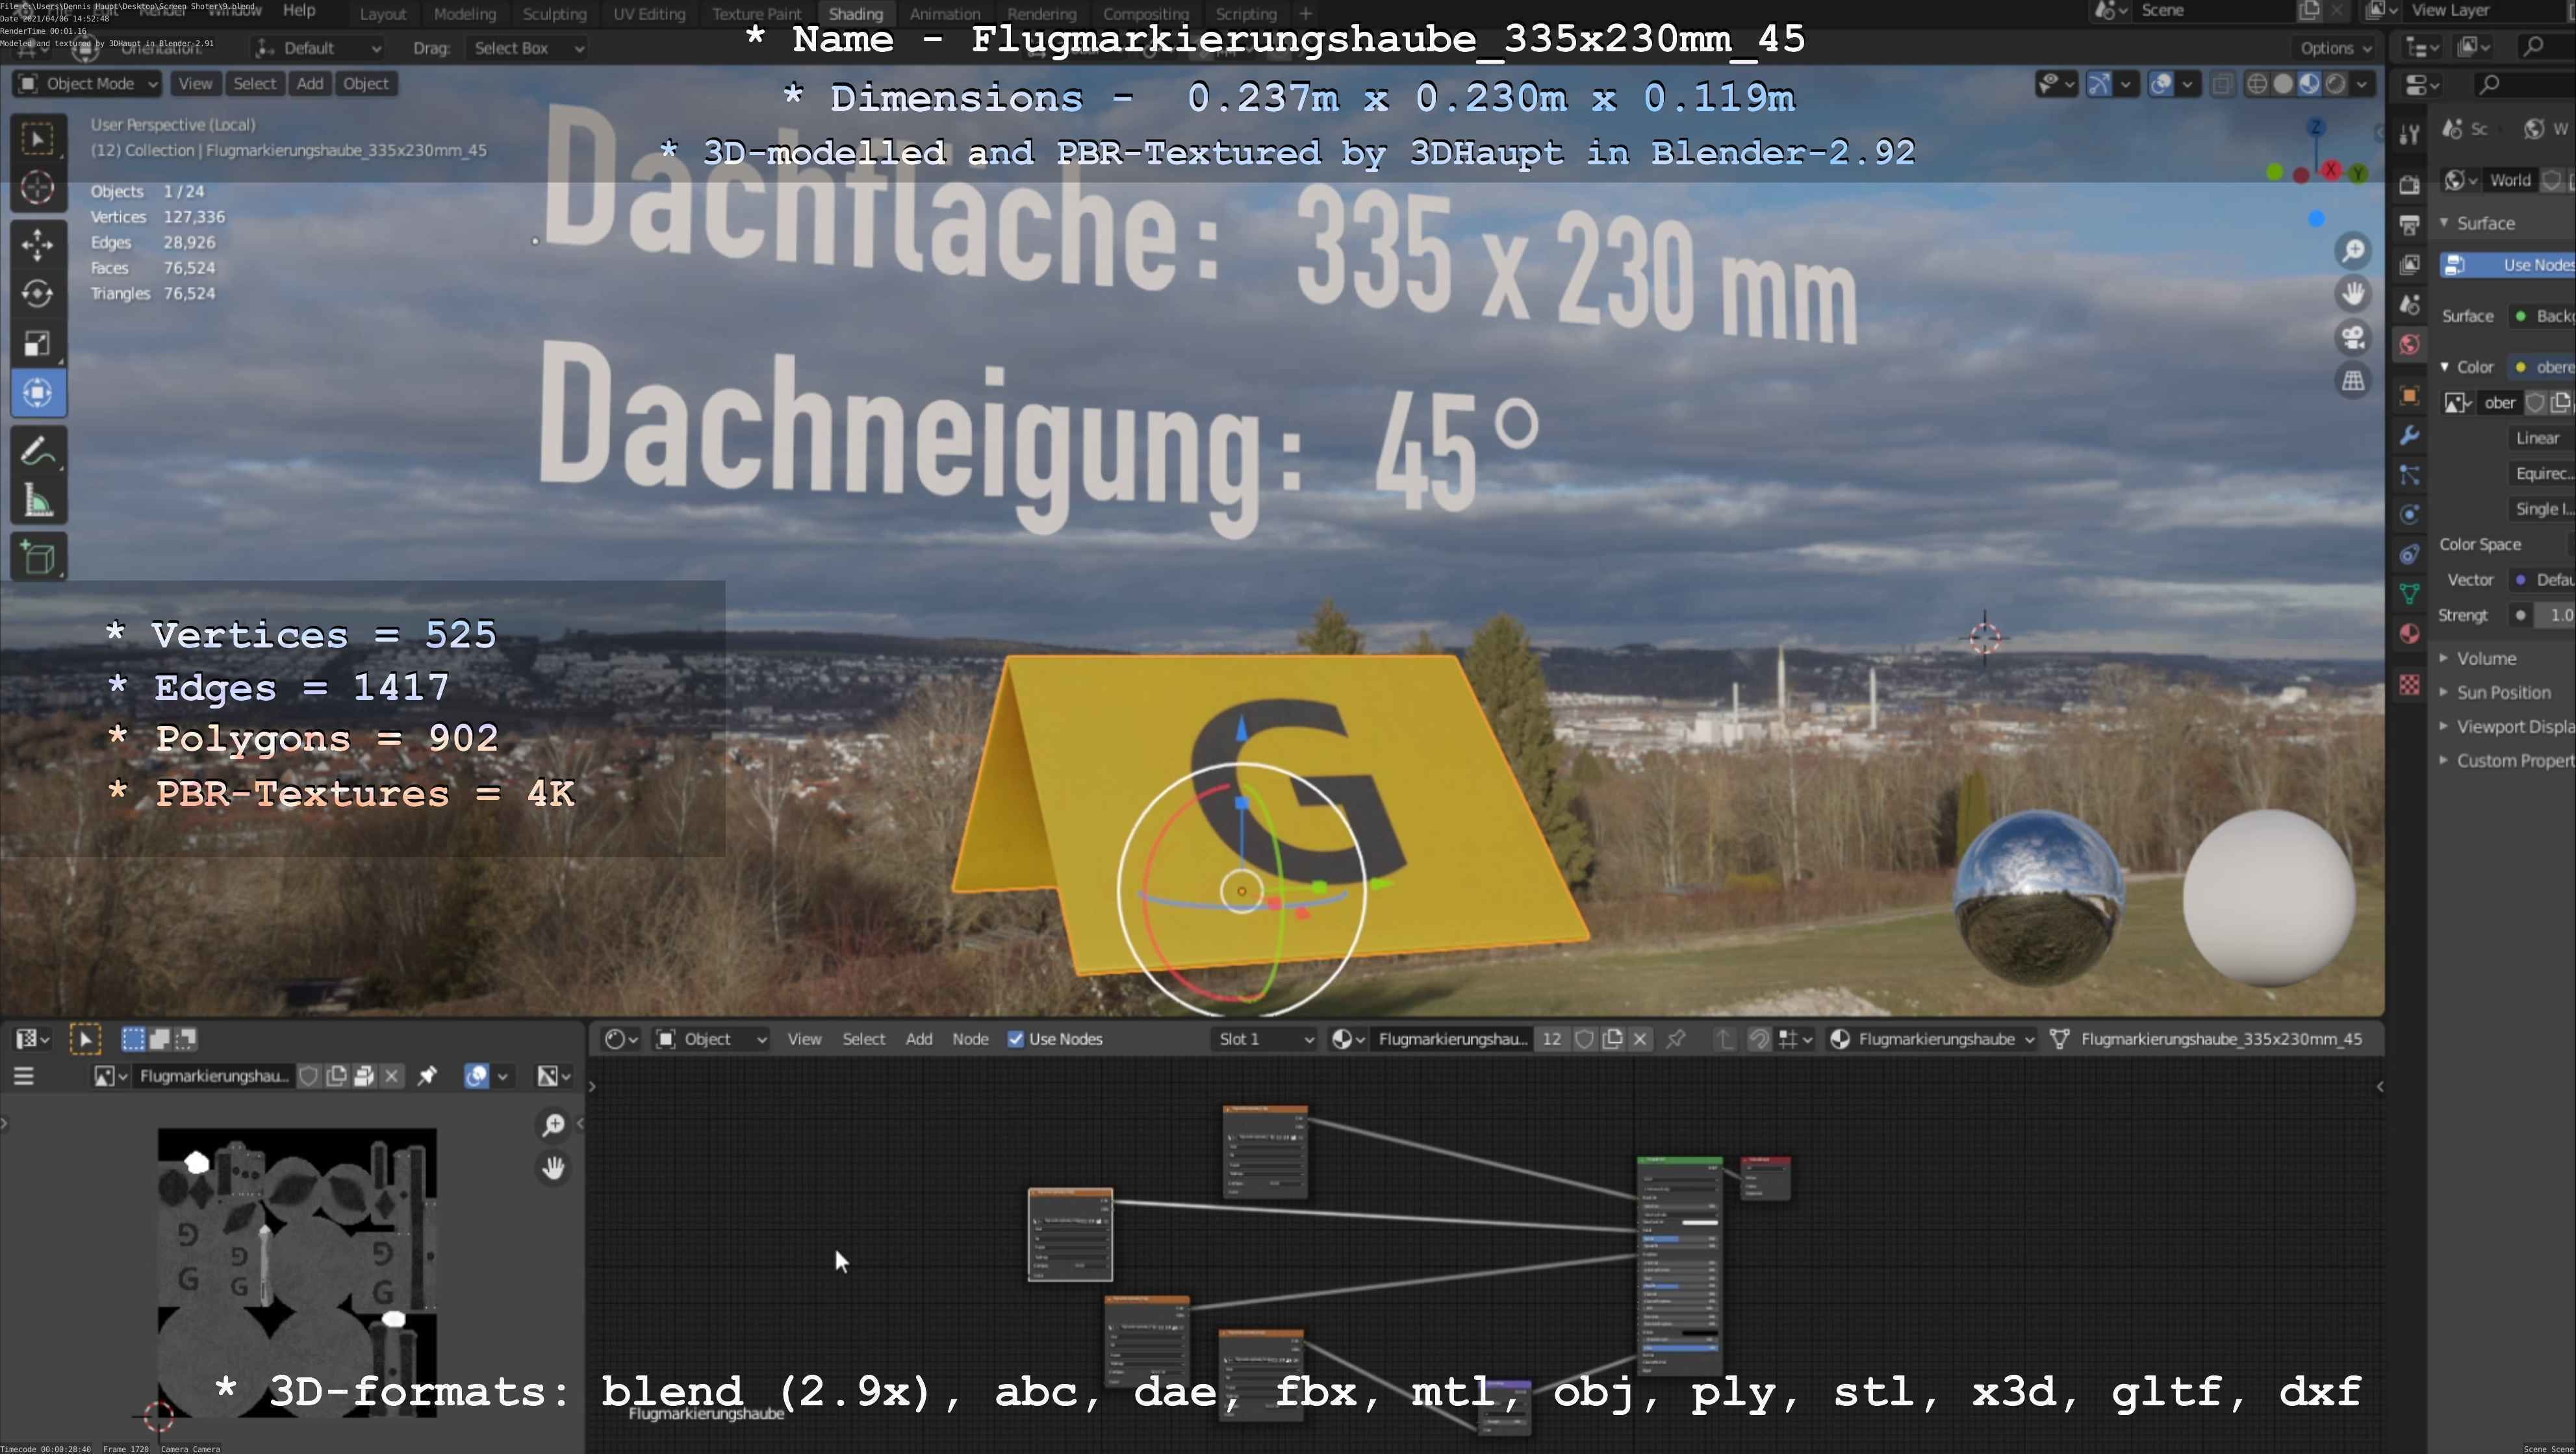Viewport: 2576px width, 1454px height.
Task: Select the Annotate pencil tool
Action: coord(38,451)
